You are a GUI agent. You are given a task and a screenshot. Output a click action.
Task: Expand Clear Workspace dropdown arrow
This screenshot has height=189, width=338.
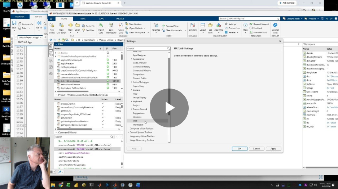(x=148, y=32)
